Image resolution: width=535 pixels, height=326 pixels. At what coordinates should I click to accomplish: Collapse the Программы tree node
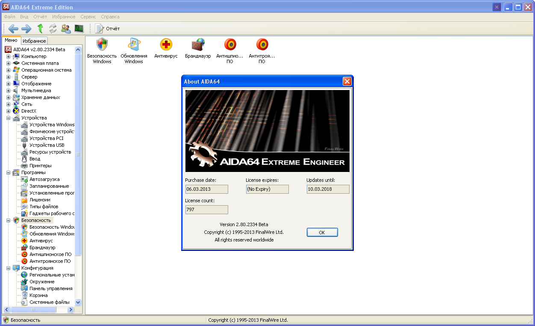(8, 172)
